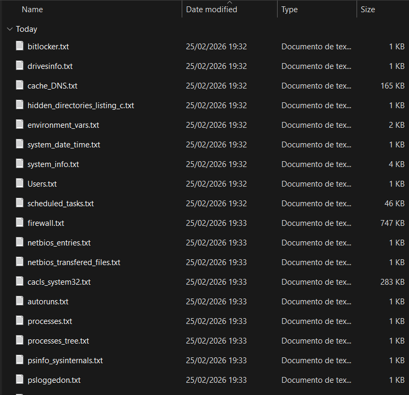The image size is (409, 395).
Task: Select the Today group header label
Action: click(x=26, y=29)
